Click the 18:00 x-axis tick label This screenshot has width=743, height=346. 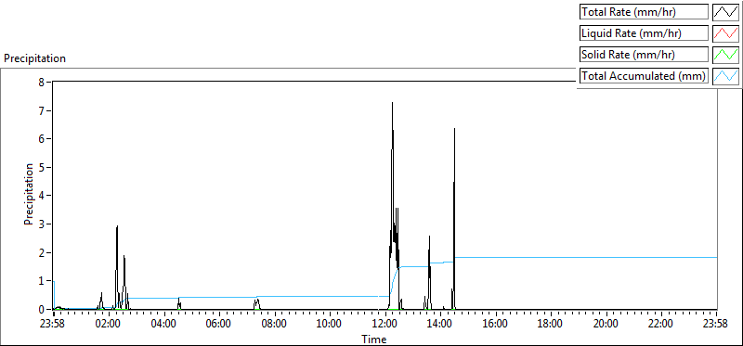tap(551, 325)
